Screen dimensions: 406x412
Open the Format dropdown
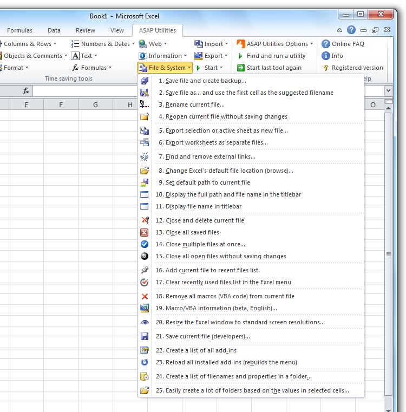14,68
